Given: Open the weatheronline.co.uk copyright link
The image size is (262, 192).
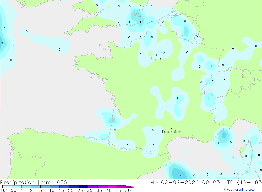Looking at the screenshot, I should 240,190.
